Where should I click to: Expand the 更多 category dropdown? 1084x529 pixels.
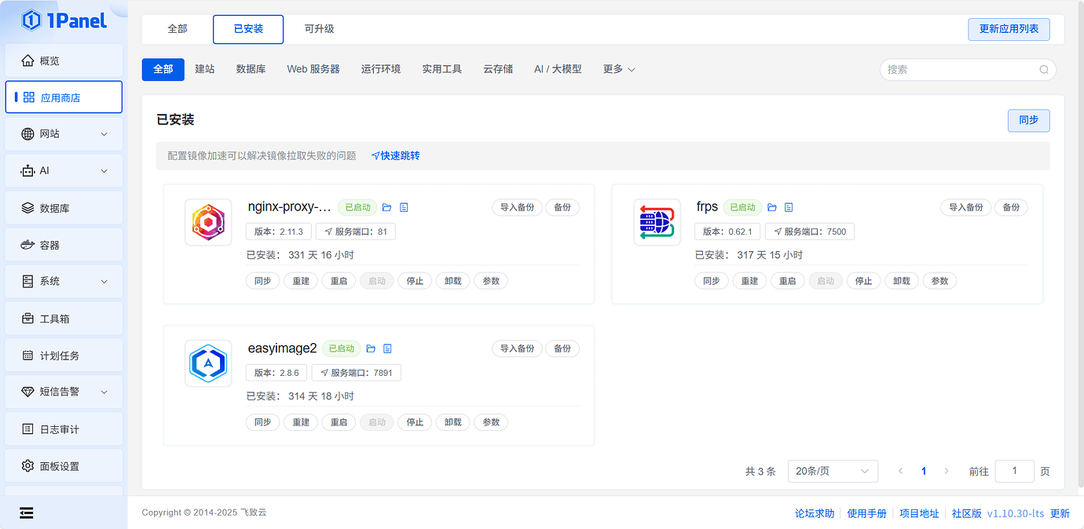click(x=619, y=69)
